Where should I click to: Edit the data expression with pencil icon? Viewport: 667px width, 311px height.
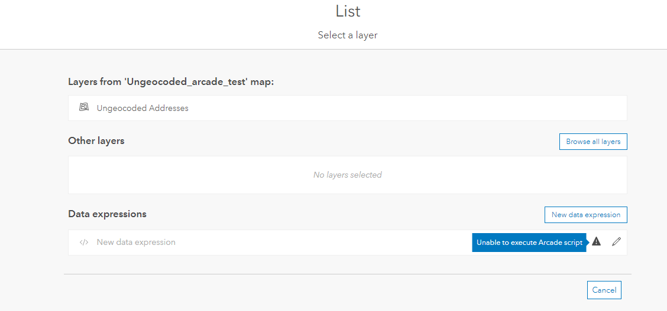(x=616, y=242)
